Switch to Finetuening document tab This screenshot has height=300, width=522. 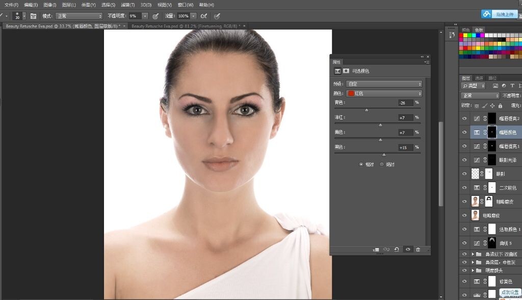point(187,26)
